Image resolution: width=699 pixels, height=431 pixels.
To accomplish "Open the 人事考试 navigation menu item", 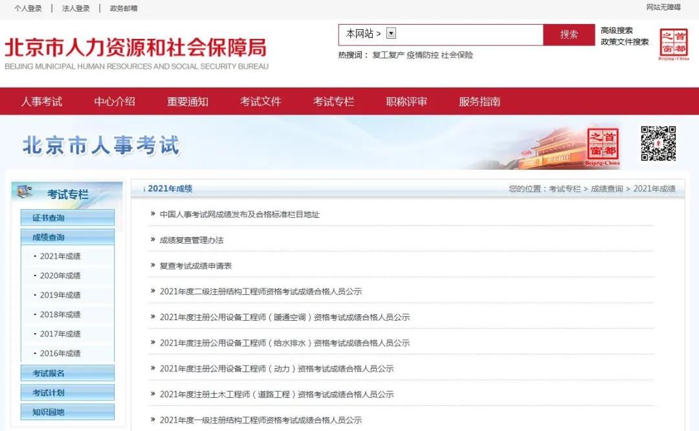I will coord(41,101).
